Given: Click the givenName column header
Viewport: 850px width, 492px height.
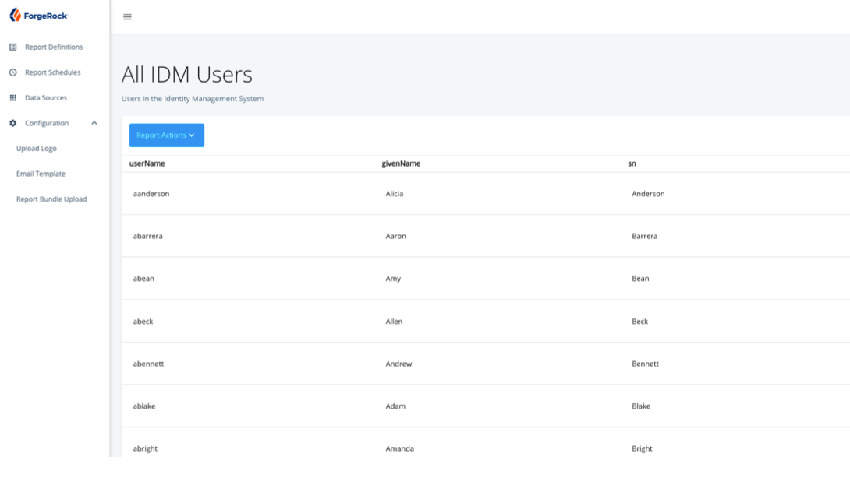Looking at the screenshot, I should (x=400, y=163).
